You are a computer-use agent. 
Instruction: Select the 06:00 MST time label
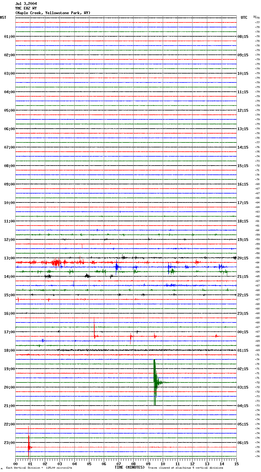[x=10, y=129]
